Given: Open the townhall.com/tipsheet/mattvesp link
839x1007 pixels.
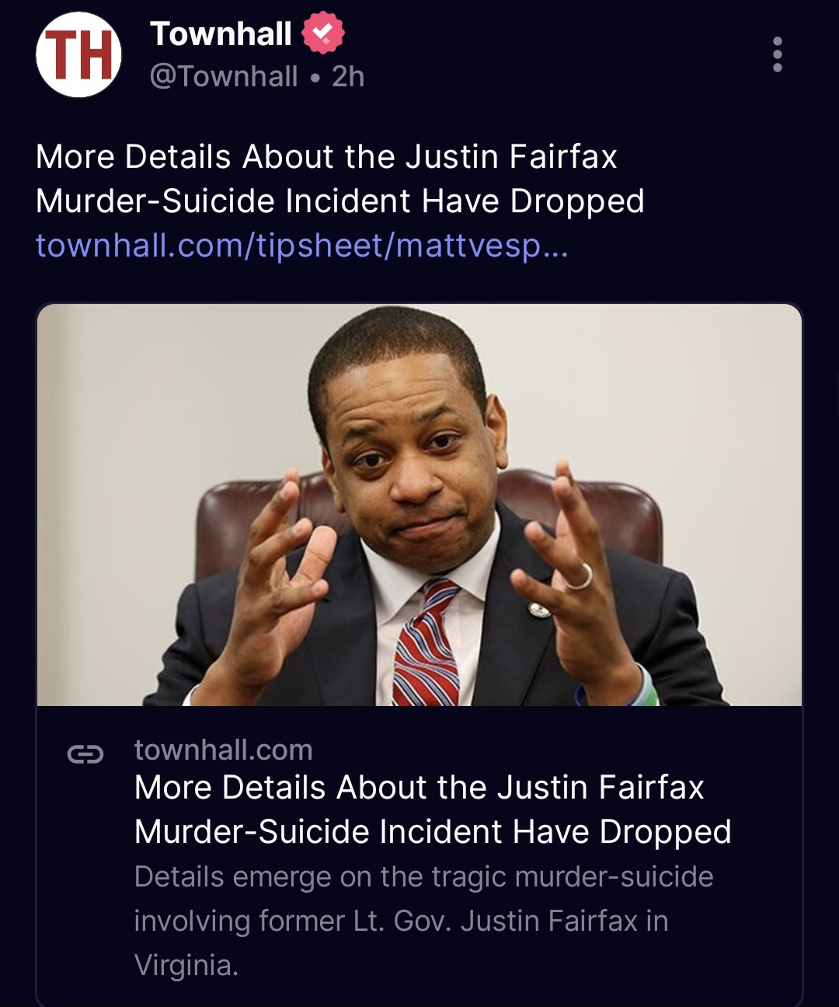Looking at the screenshot, I should 301,245.
